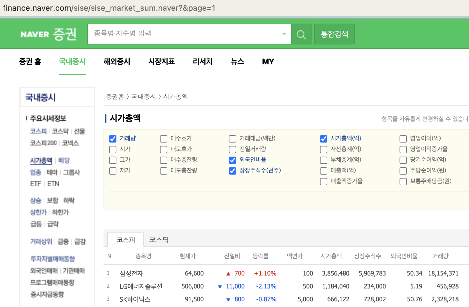The width and height of the screenshot is (469, 307).
Task: Open the 리서치 menu
Action: [x=203, y=62]
